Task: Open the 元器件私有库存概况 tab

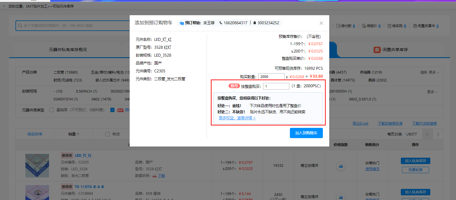Action: (68, 50)
